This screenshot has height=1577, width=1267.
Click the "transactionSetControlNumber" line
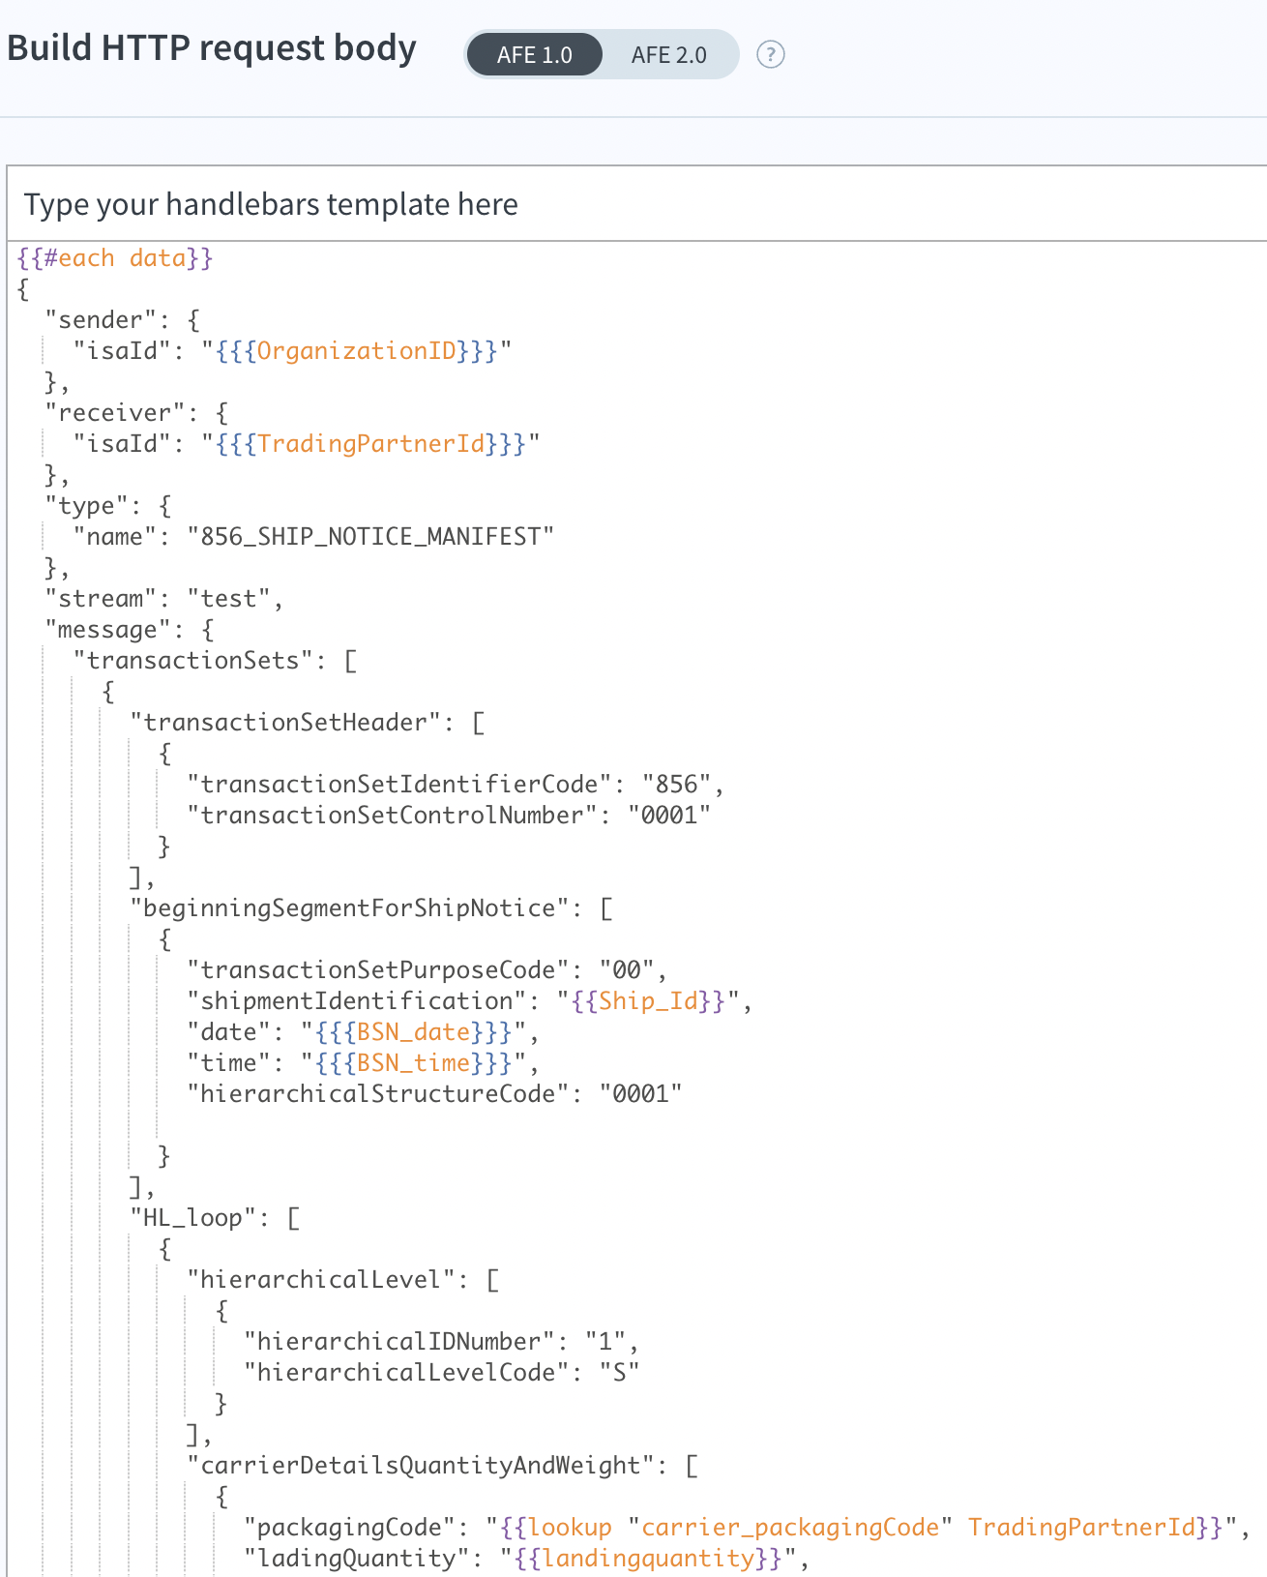coord(449,816)
